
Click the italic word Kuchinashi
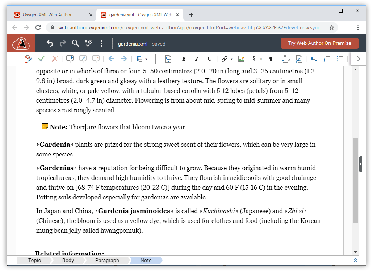[x=219, y=211]
